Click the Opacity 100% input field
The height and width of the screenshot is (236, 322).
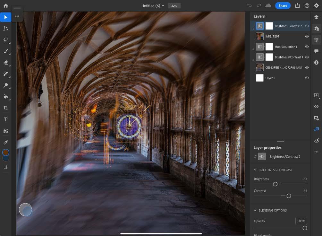click(x=301, y=221)
